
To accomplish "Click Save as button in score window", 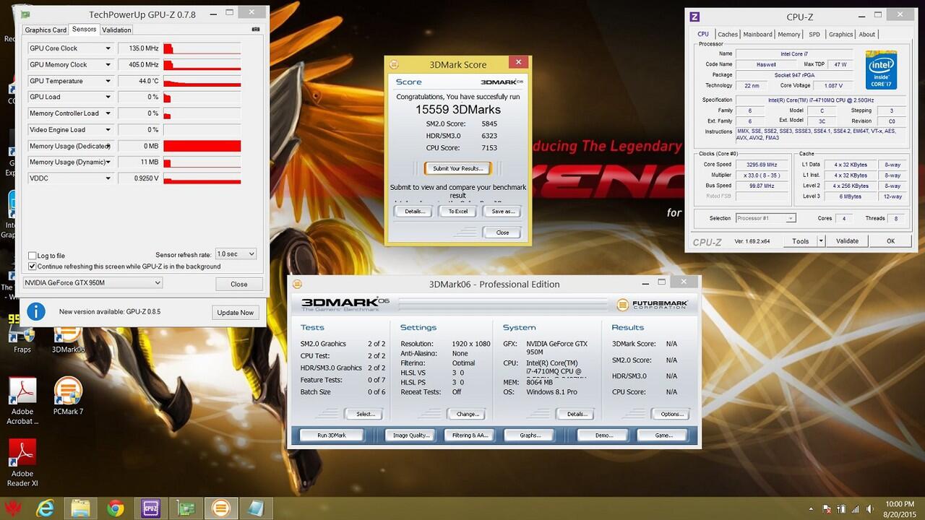I will tap(502, 211).
